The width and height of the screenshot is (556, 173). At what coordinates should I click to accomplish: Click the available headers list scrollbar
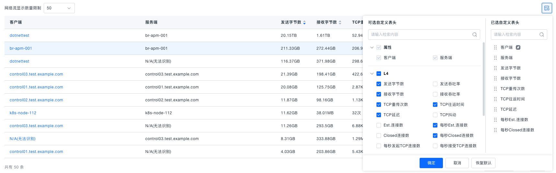point(484,79)
